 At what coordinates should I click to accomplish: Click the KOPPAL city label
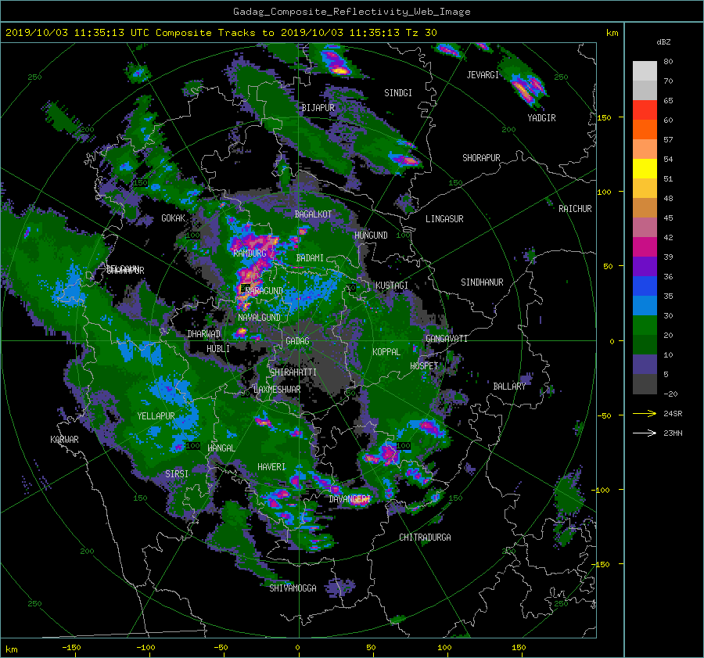pos(386,352)
